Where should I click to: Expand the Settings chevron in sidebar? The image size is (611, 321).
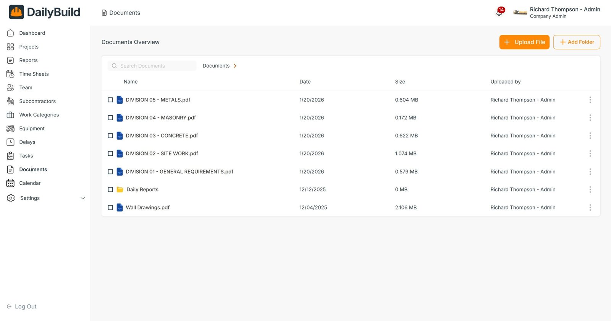[82, 198]
